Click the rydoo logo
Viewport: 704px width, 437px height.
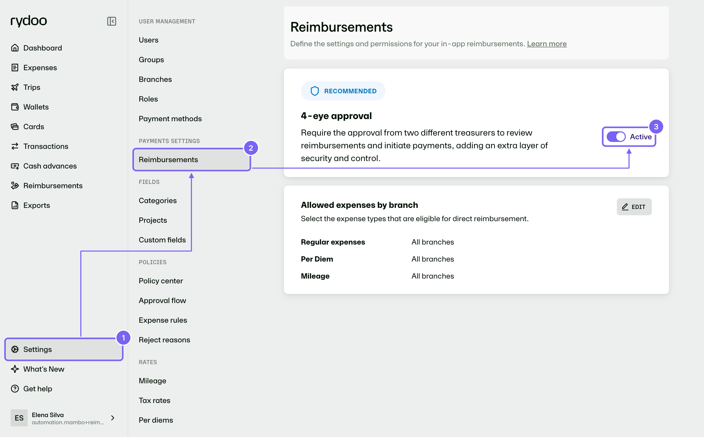pos(29,21)
